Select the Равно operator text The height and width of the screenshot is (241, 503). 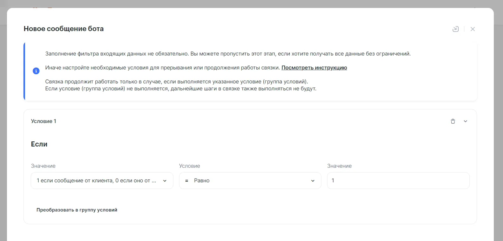click(x=202, y=181)
